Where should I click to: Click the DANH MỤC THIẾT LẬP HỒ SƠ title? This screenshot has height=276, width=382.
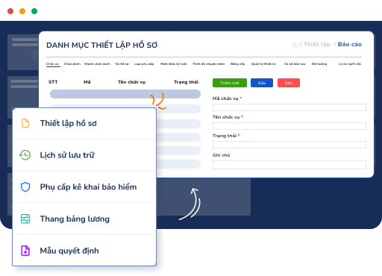point(102,46)
